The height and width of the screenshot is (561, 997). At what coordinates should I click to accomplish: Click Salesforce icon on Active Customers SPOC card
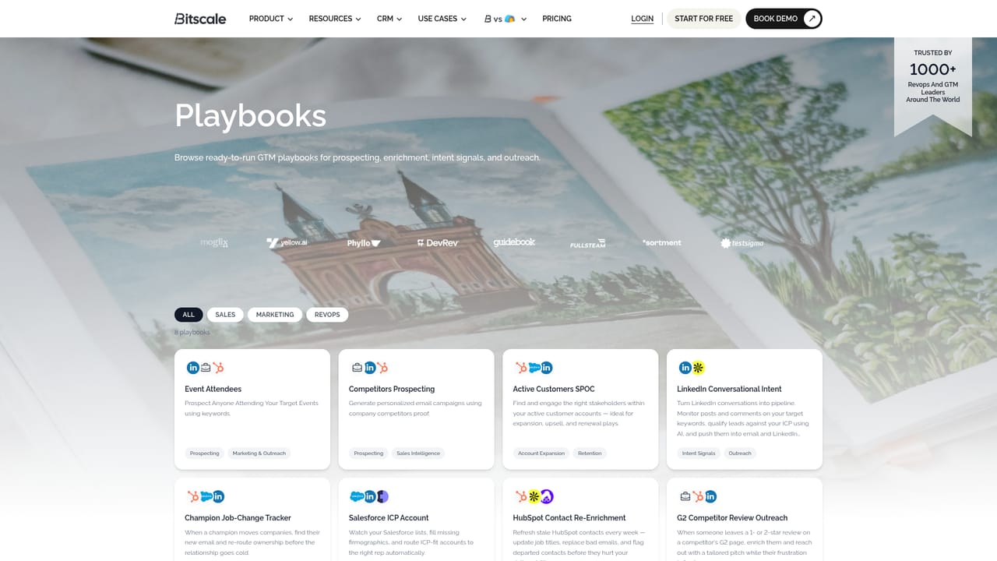click(534, 368)
